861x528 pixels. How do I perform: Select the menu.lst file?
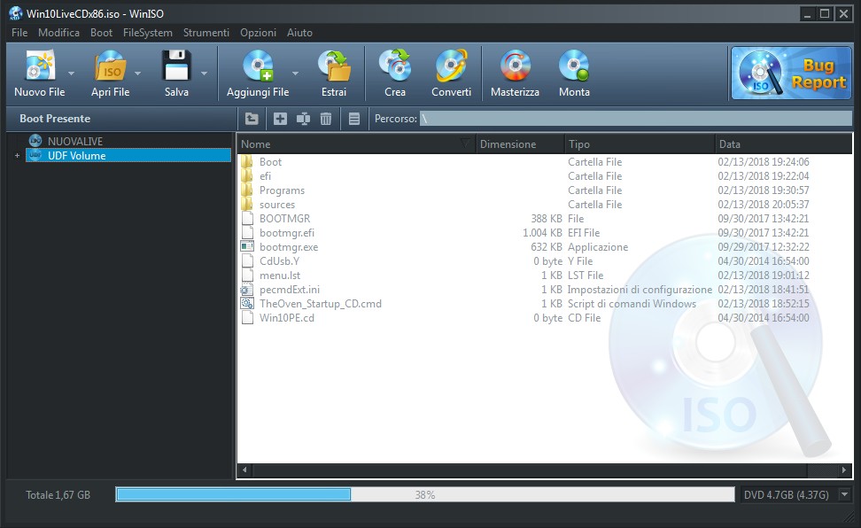coord(280,276)
